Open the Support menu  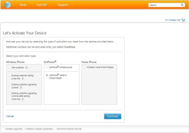point(63,5)
